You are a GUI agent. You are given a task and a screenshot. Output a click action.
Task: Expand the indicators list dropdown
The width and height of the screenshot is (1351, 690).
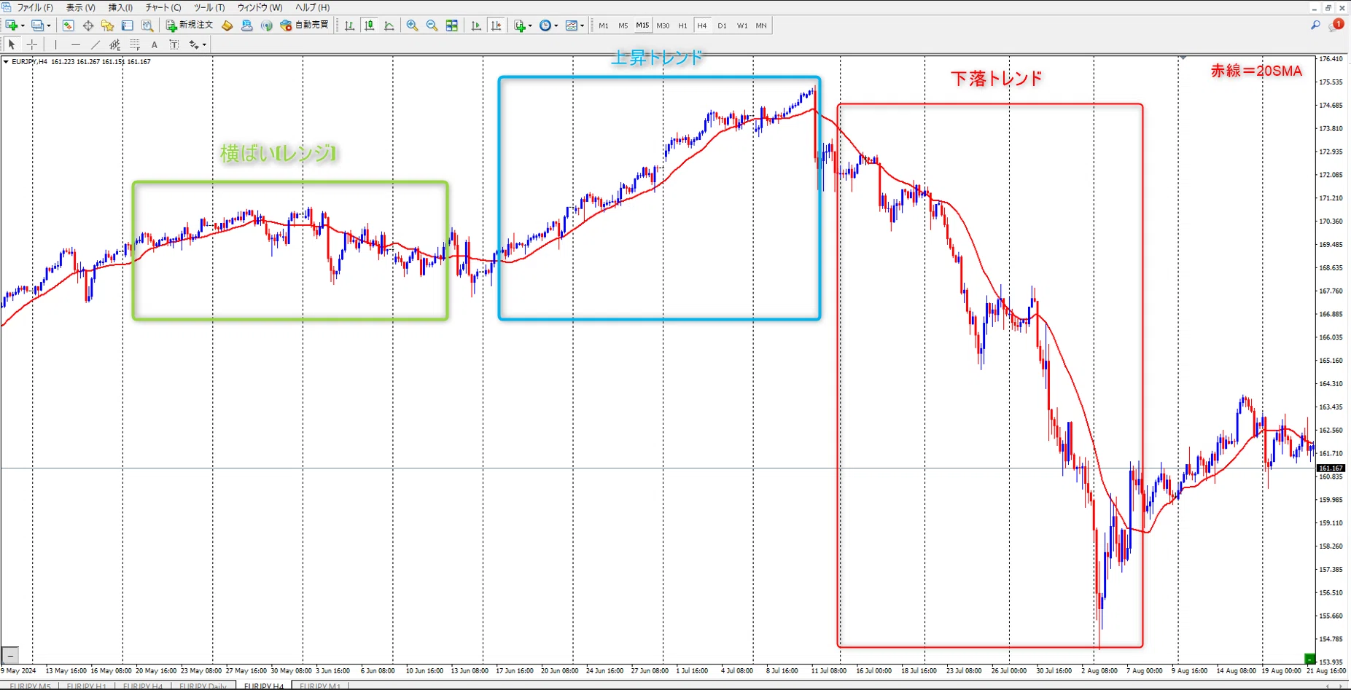530,26
